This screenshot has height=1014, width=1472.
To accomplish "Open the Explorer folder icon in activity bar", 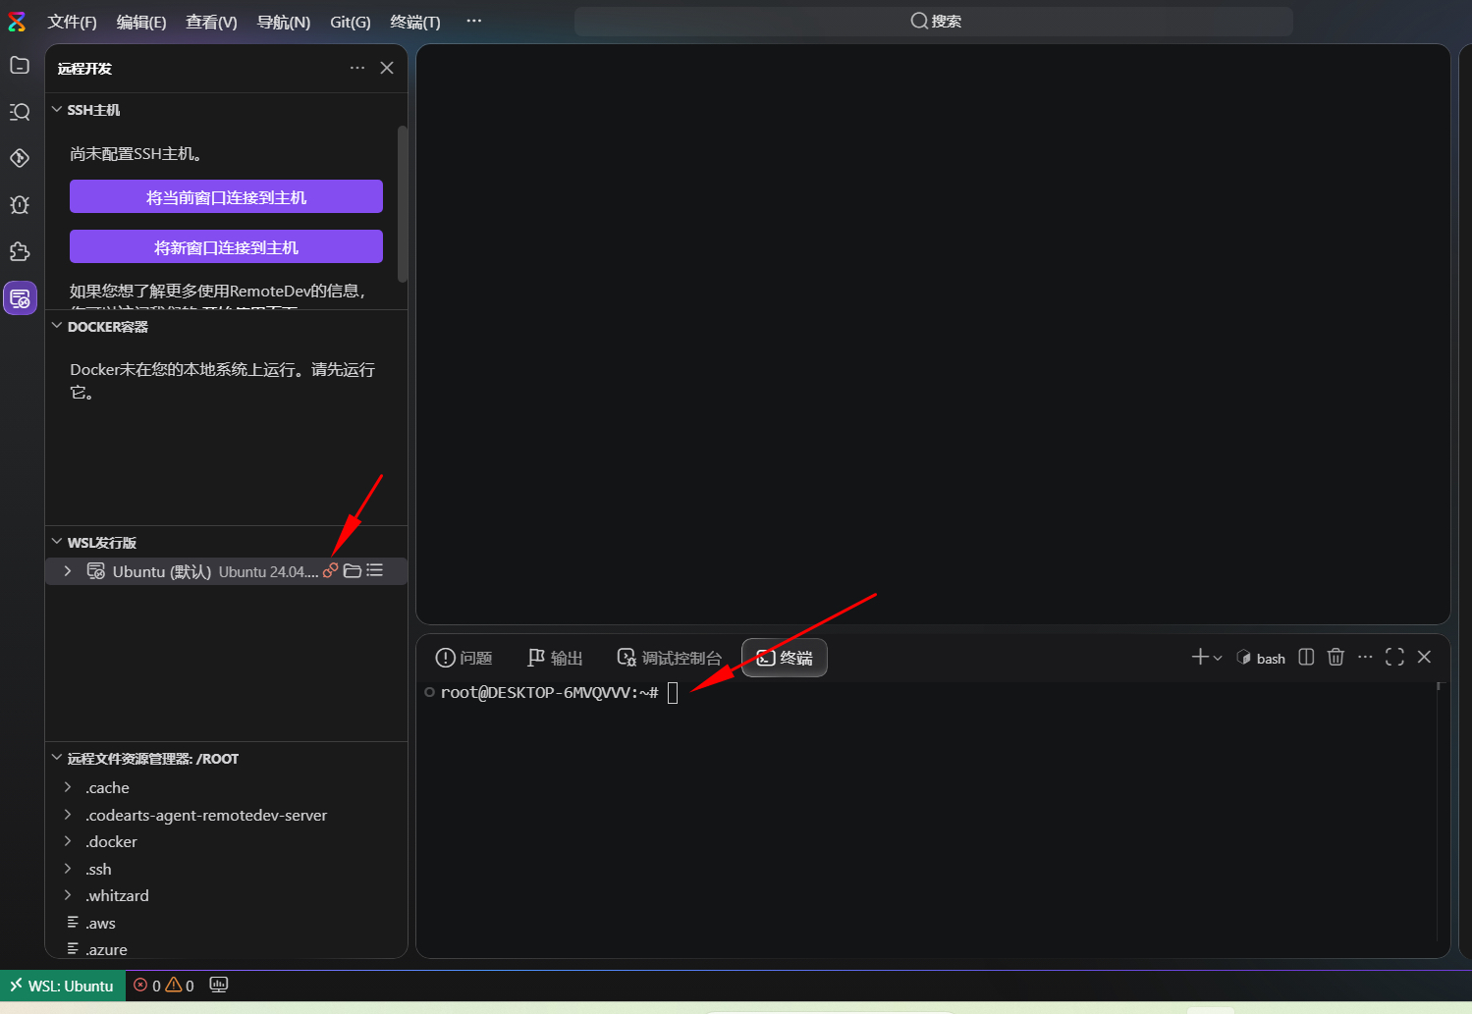I will pos(20,66).
